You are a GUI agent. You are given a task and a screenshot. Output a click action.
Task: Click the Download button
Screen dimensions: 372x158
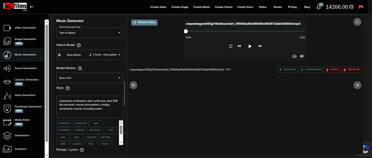click(x=287, y=70)
